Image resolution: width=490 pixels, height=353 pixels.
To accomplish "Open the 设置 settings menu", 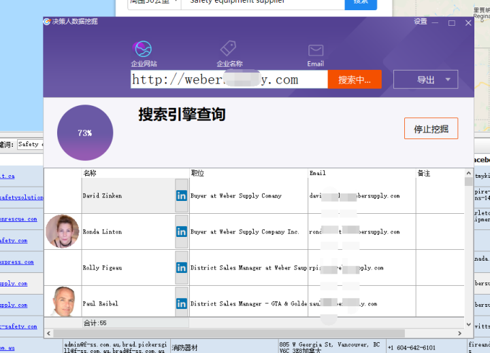I will click(421, 22).
